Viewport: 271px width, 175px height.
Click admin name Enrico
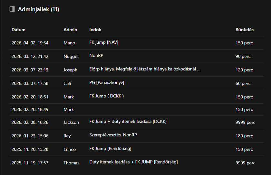point(70,149)
